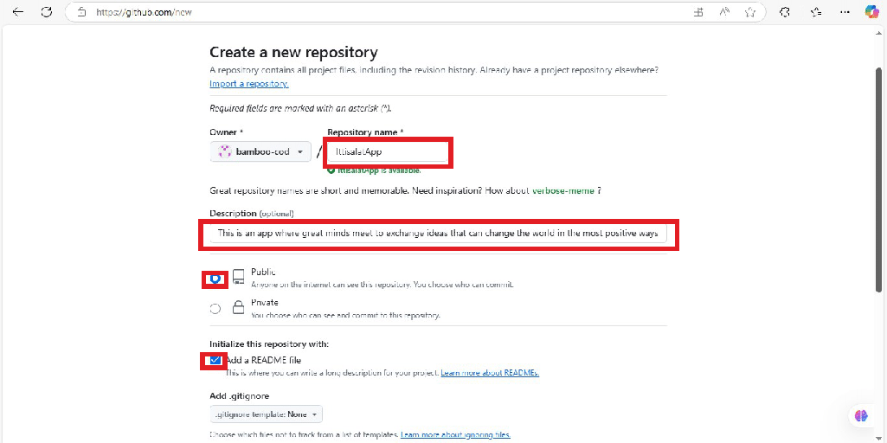Use suggested name verbose-meme
Image resolution: width=887 pixels, height=443 pixels.
(562, 191)
